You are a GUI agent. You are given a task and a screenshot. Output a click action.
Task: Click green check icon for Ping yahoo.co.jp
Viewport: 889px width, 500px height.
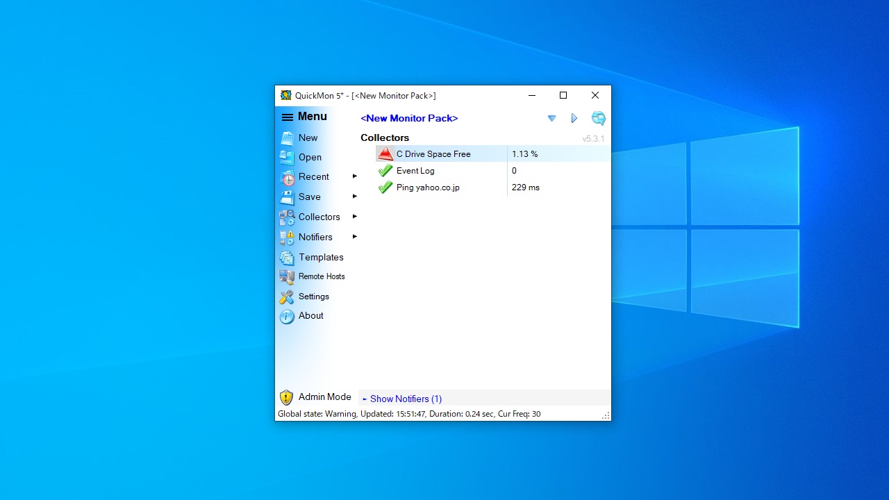coord(385,187)
